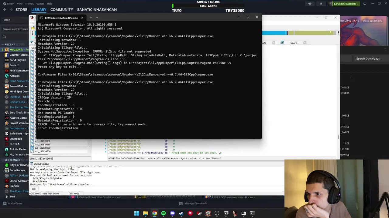
Task: Select Euro Truck Simulator in the library
Action: pos(17,113)
